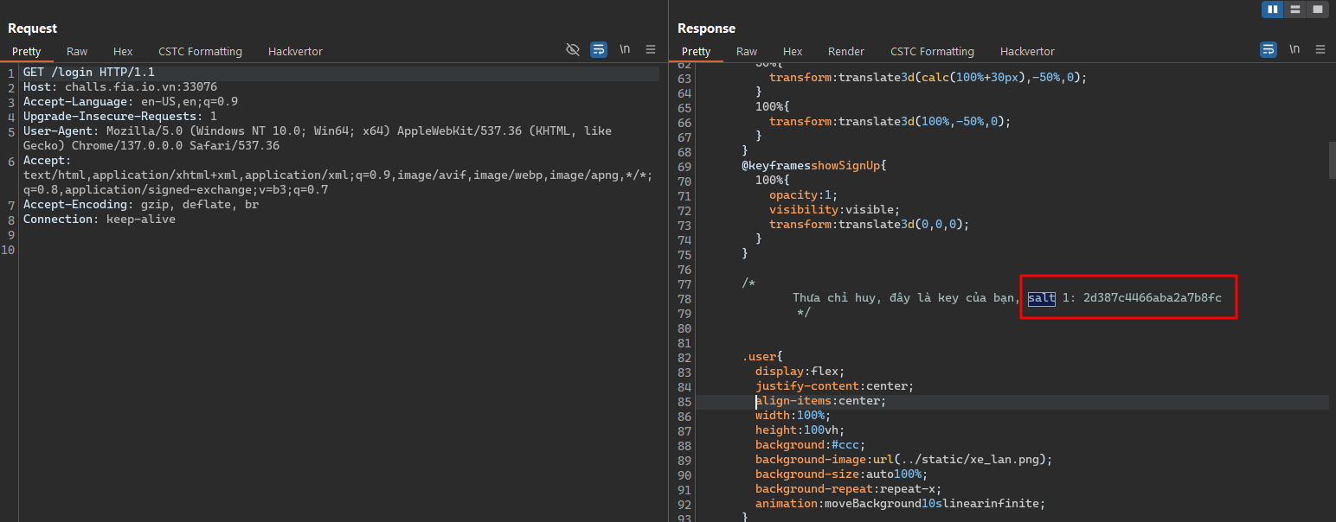Open the Request panel hamburger menu
The image size is (1336, 522).
(x=651, y=49)
